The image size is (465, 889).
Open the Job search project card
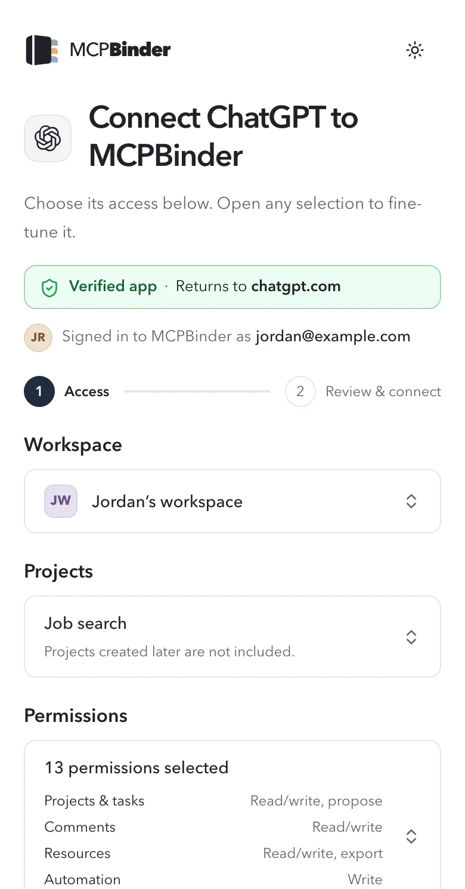click(x=232, y=637)
